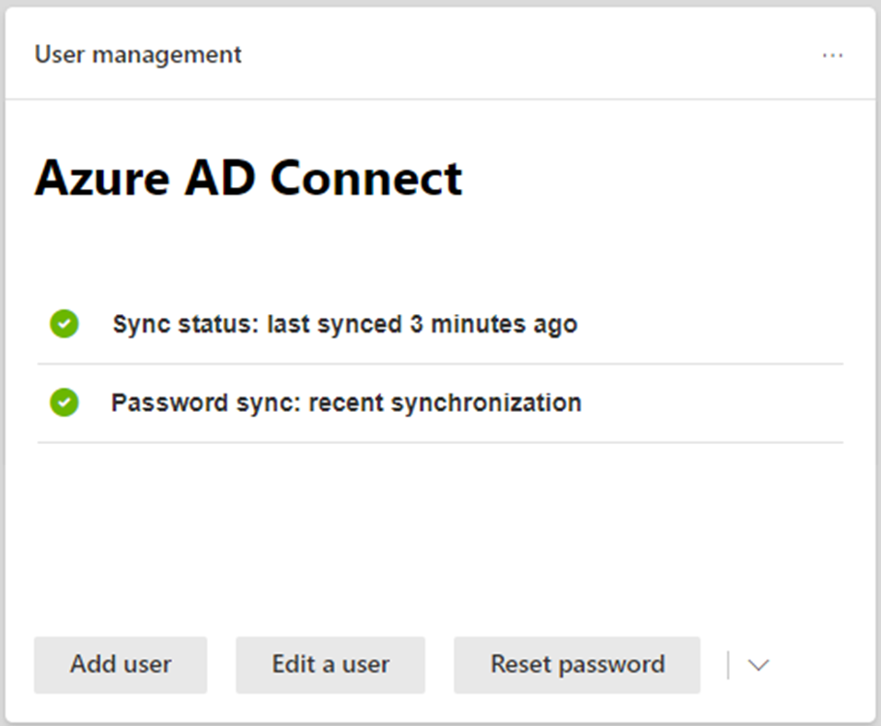Click empty space right of the Sync status text

[709, 324]
